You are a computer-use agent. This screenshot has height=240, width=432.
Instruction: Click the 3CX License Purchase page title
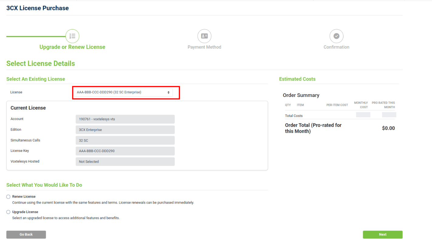coord(38,8)
